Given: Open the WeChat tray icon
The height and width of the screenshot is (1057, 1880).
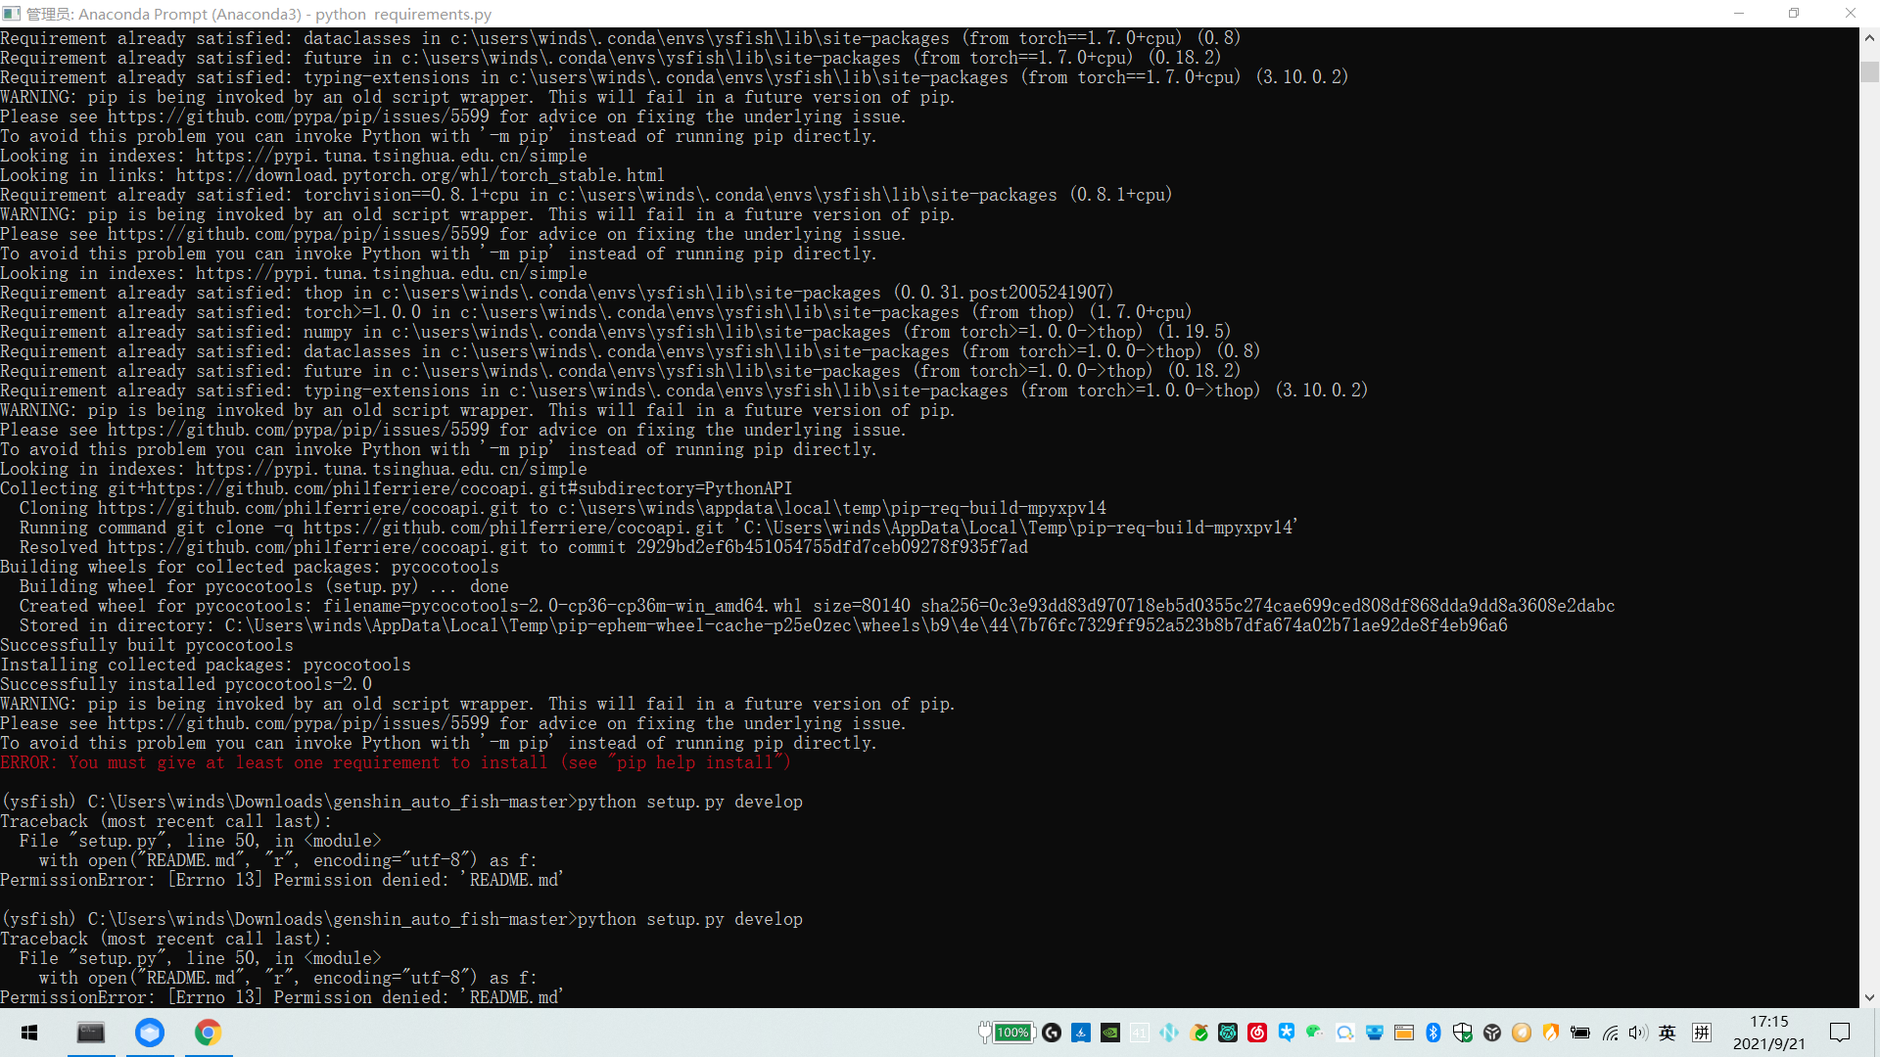Looking at the screenshot, I should pyautogui.click(x=1315, y=1033).
